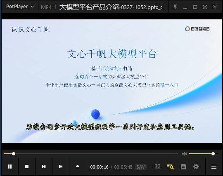Pin the window always on top
This screenshot has height=176, width=223.
(x=175, y=7)
